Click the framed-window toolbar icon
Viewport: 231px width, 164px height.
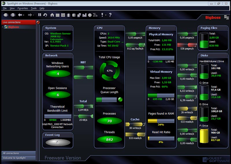(x=63, y=15)
